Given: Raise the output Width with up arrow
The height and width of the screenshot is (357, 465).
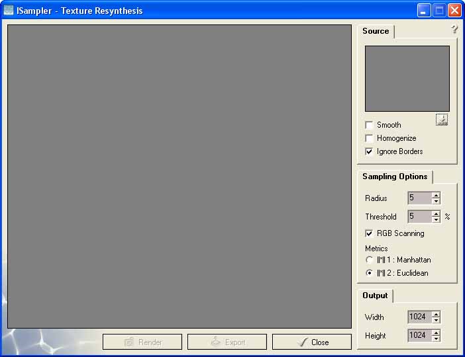Looking at the screenshot, I should coord(436,314).
